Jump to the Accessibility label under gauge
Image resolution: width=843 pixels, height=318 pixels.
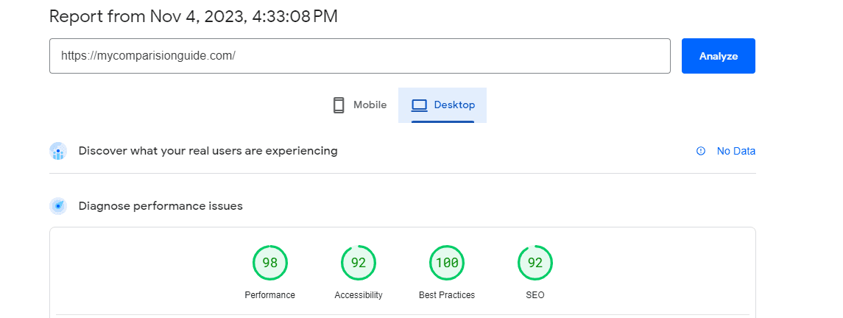[359, 295]
